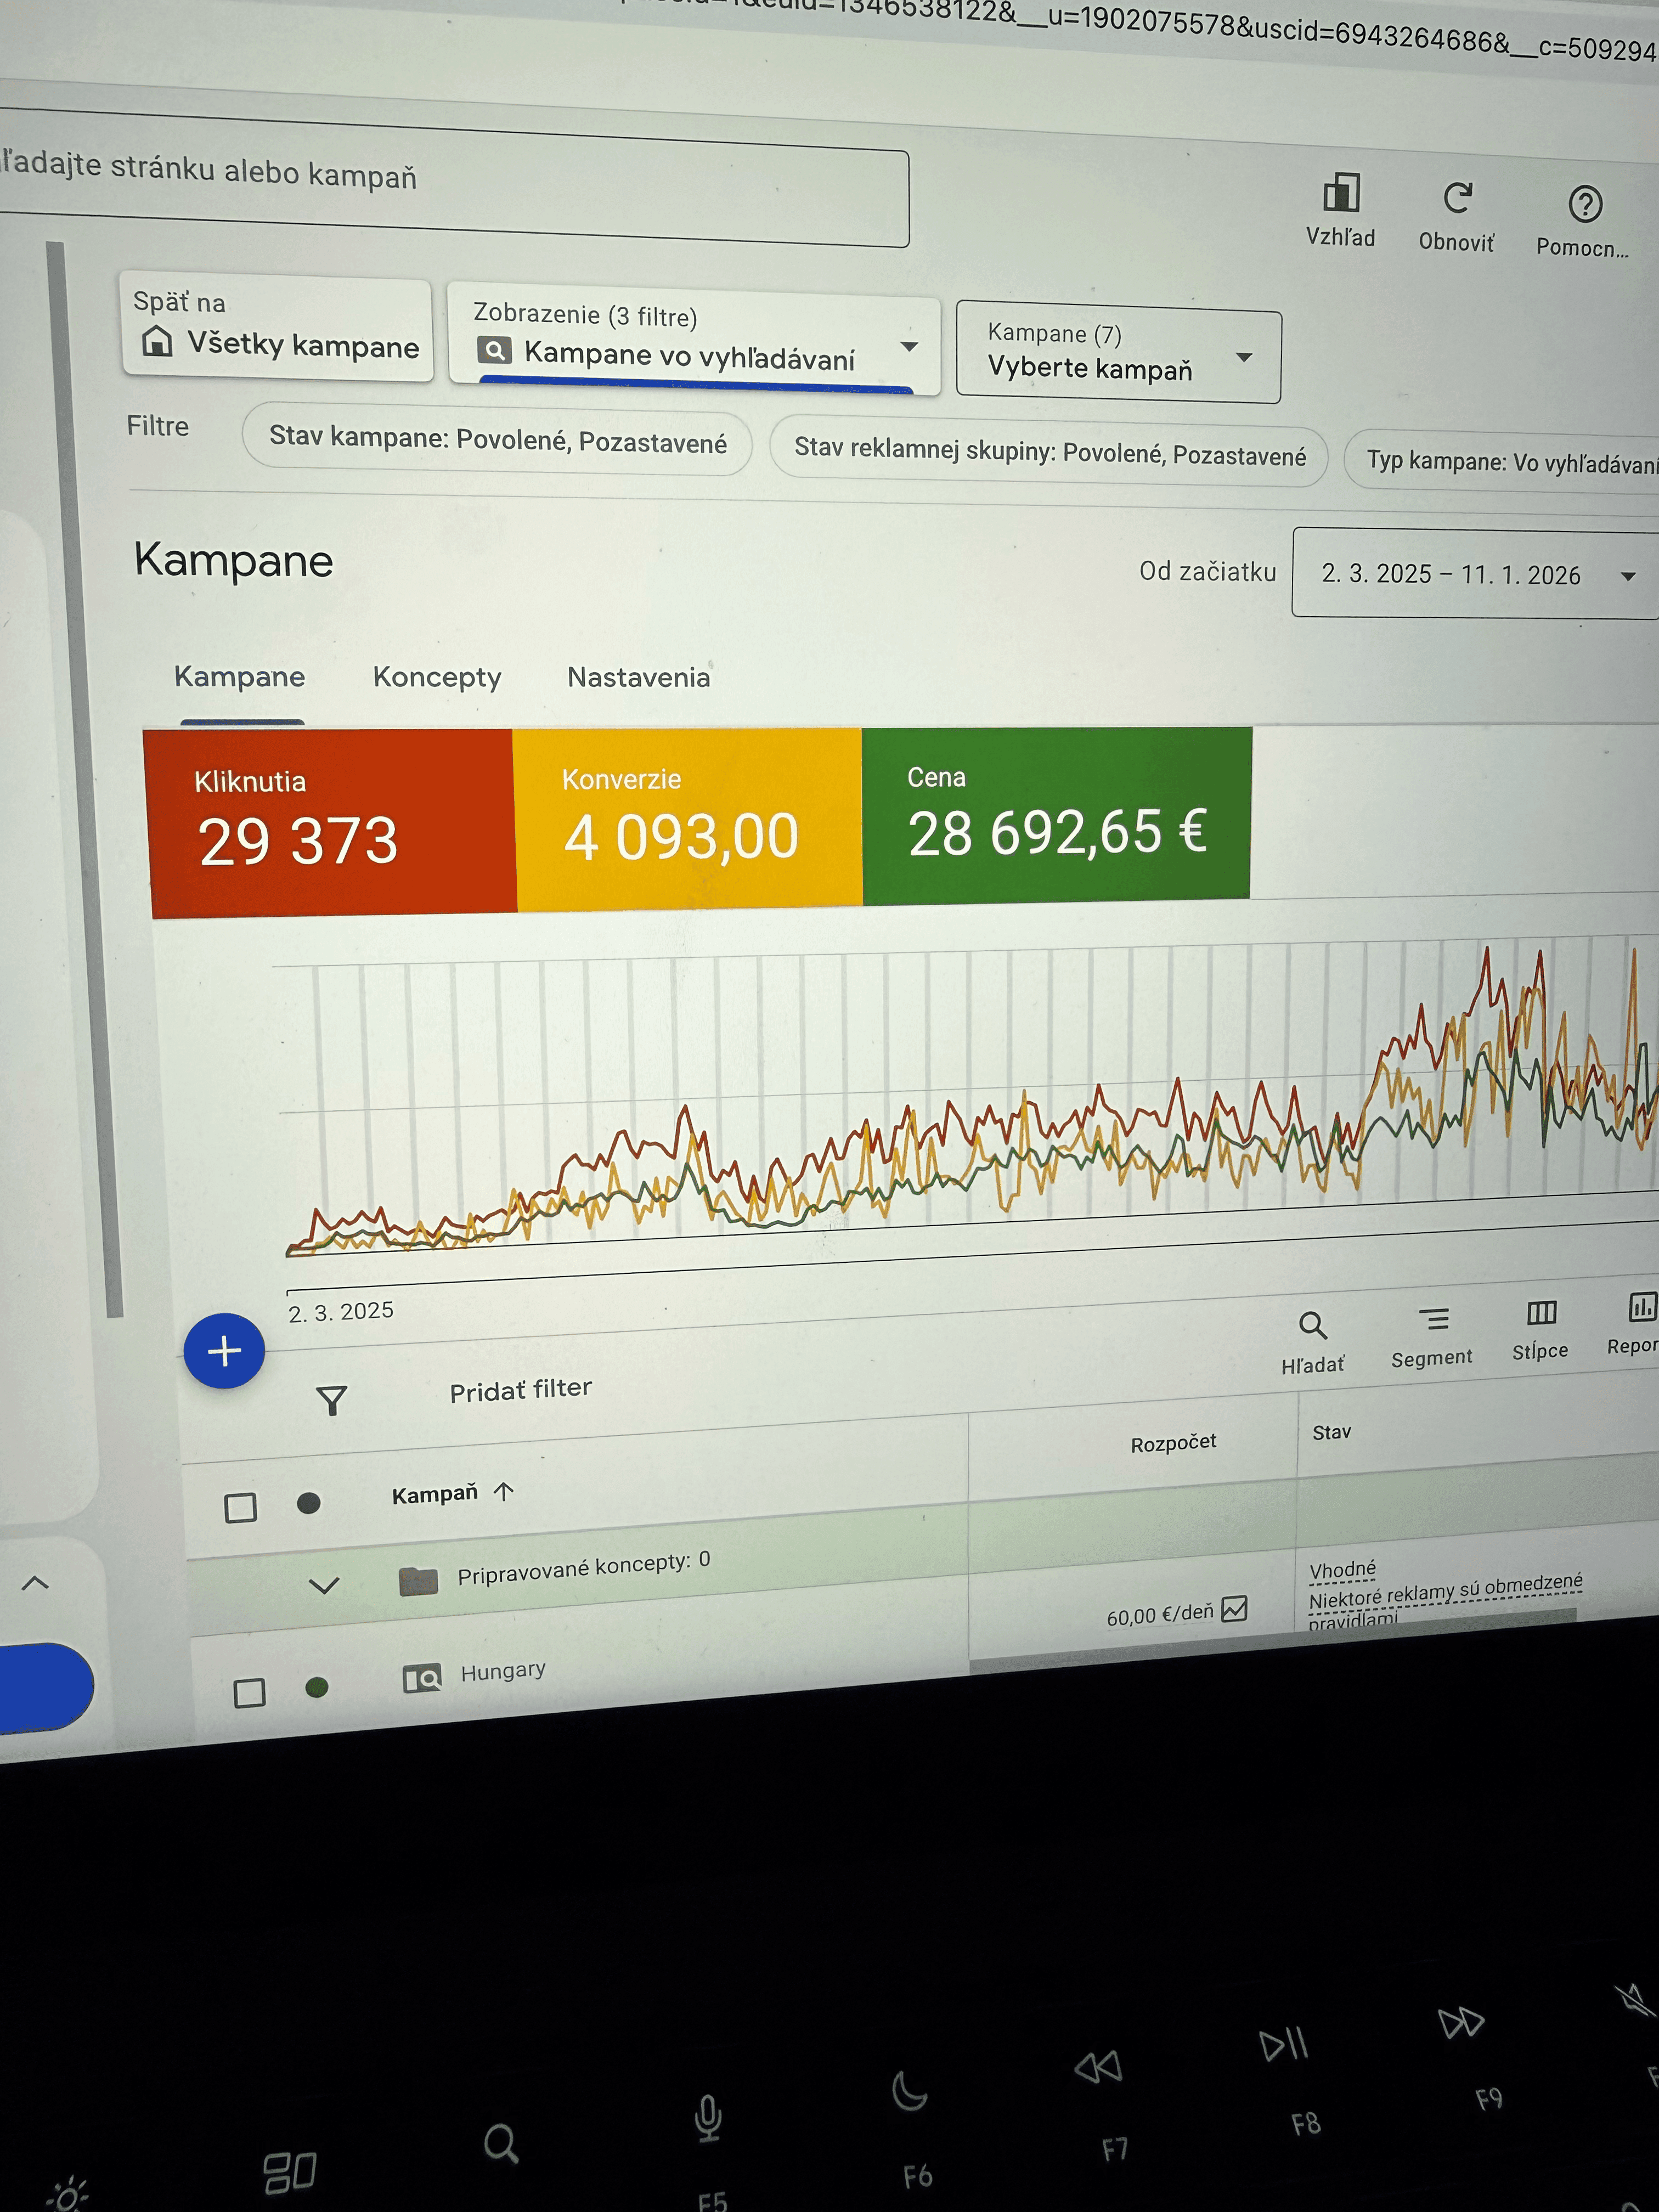Select the green Cena metric tile
The height and width of the screenshot is (2212, 1659).
(x=1056, y=815)
